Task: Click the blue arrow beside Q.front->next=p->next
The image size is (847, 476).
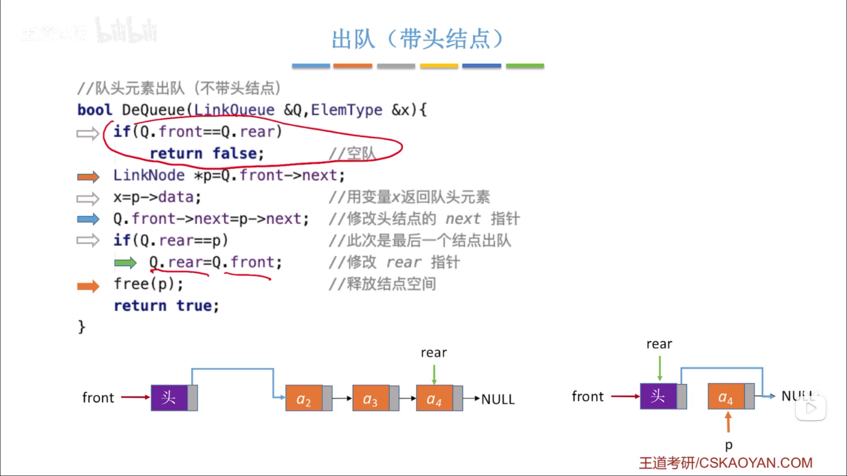Action: (88, 219)
